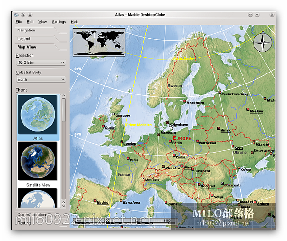Open the Projection Globe dropdown
The height and width of the screenshot is (241, 287).
tap(41, 63)
